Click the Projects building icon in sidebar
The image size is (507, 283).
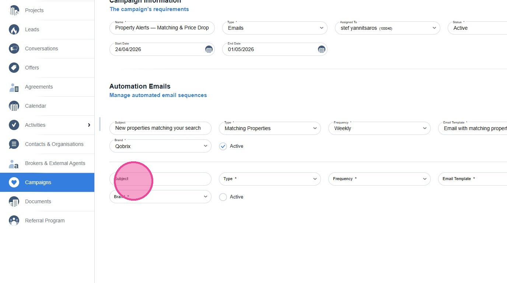[14, 10]
